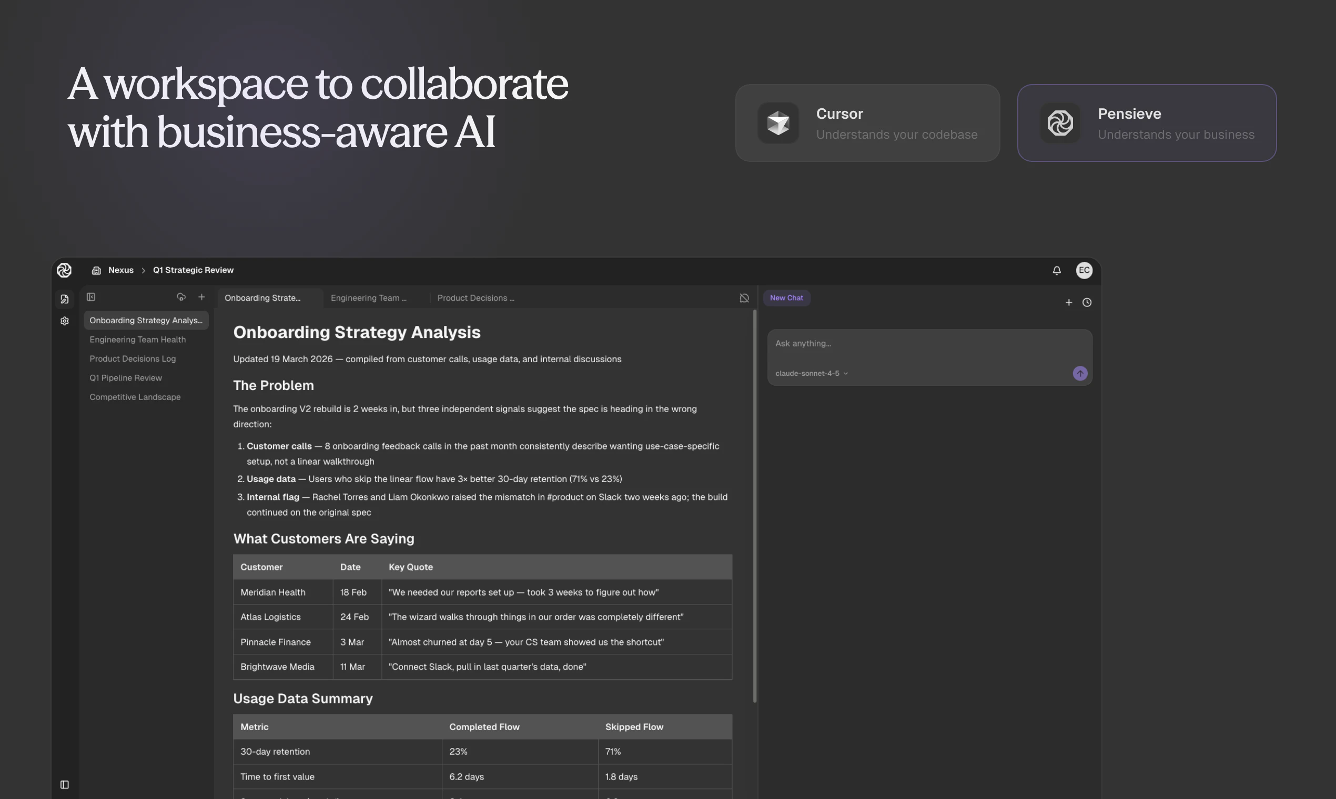Open the EC user avatar menu
The image size is (1336, 799).
click(x=1084, y=270)
